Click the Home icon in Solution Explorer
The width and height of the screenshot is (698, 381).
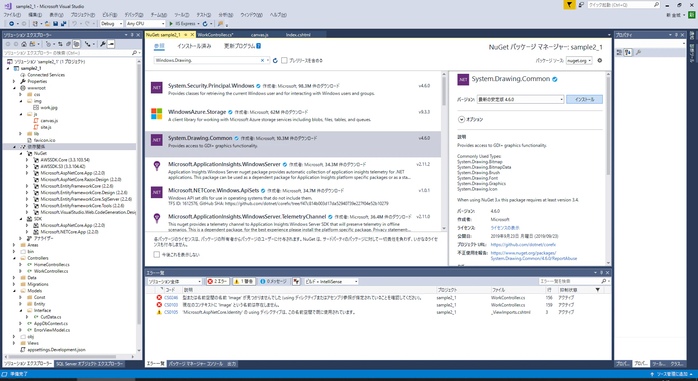click(24, 44)
